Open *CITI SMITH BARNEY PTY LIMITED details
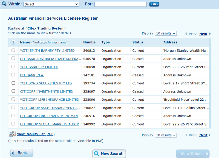The image size is (219, 158). [47, 50]
